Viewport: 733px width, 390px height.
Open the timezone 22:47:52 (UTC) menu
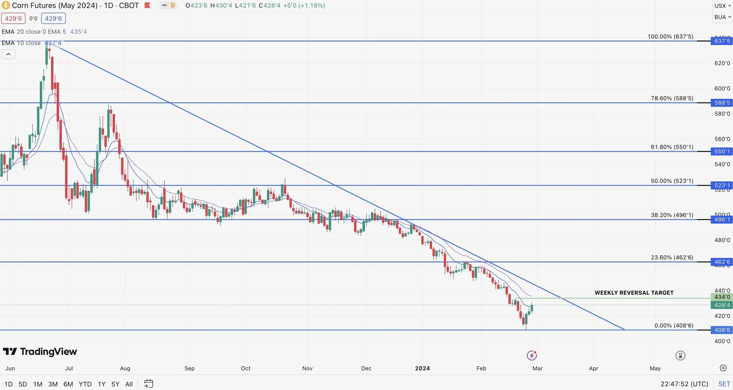click(x=684, y=384)
